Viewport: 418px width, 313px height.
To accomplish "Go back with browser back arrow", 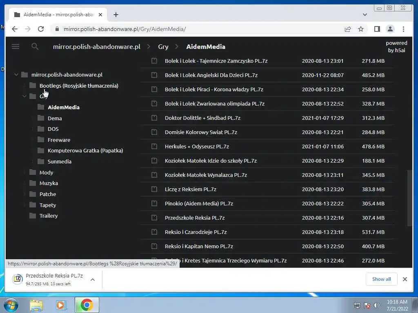I will tap(15, 29).
